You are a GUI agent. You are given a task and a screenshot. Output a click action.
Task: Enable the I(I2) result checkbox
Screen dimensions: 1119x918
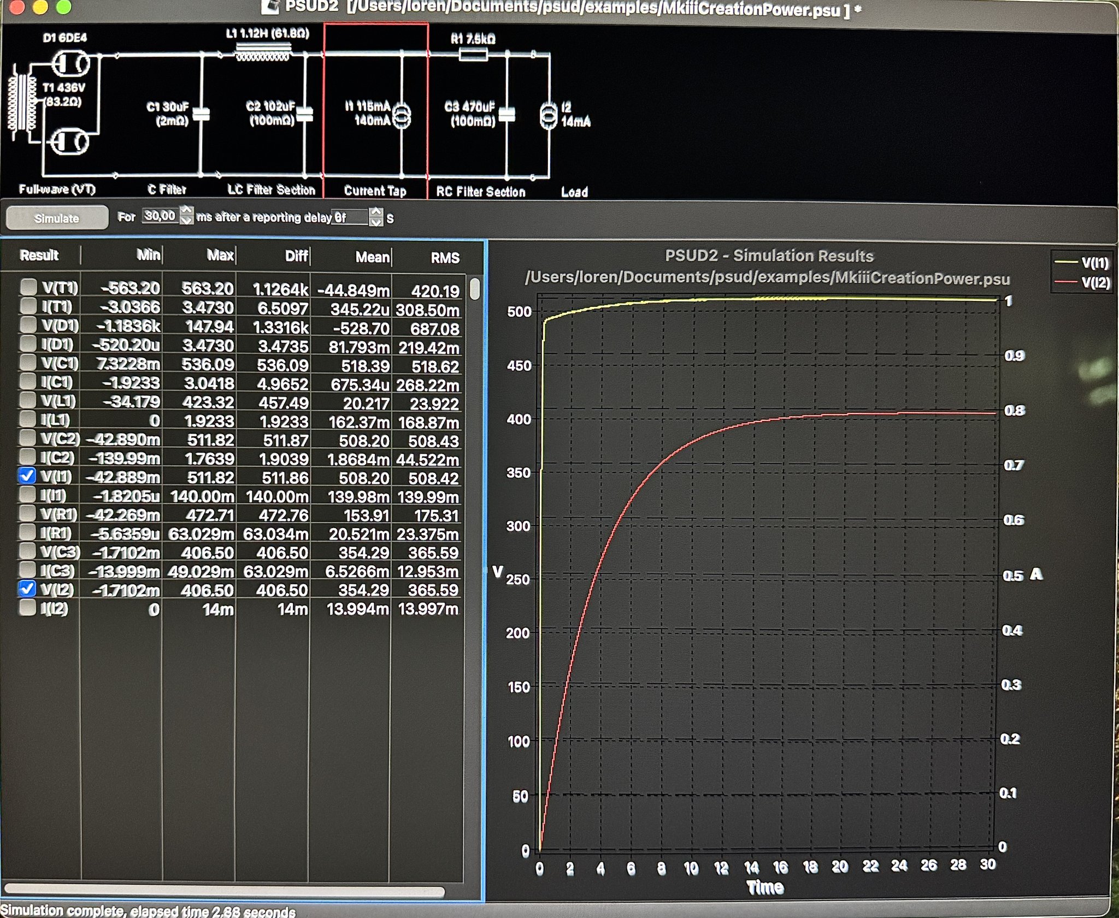27,608
